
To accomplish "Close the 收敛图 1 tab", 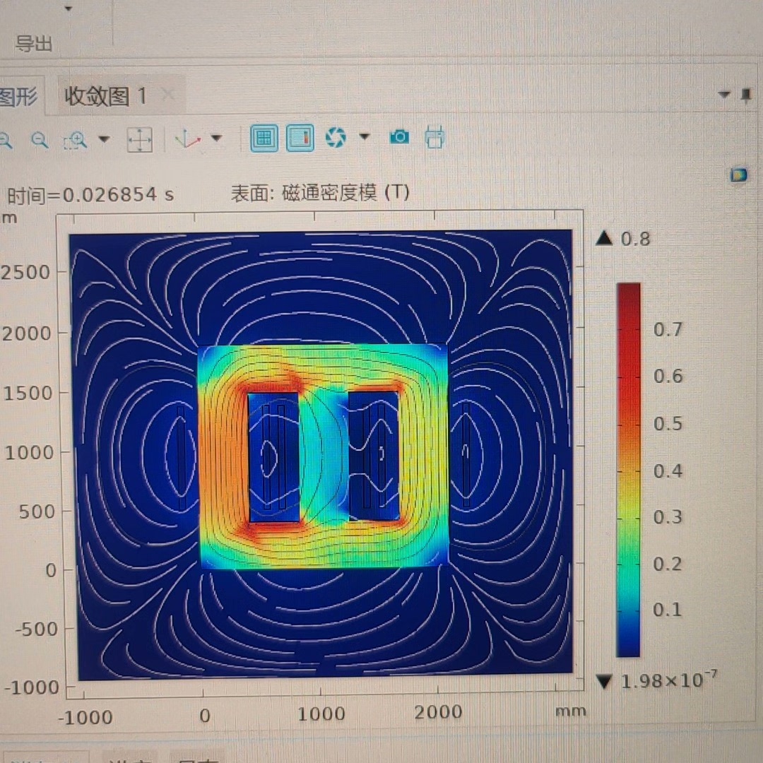I will [168, 95].
